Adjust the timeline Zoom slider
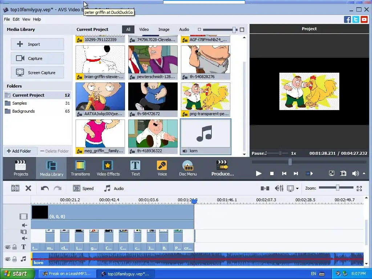Screen dimensions: 372x279 (x=337, y=188)
